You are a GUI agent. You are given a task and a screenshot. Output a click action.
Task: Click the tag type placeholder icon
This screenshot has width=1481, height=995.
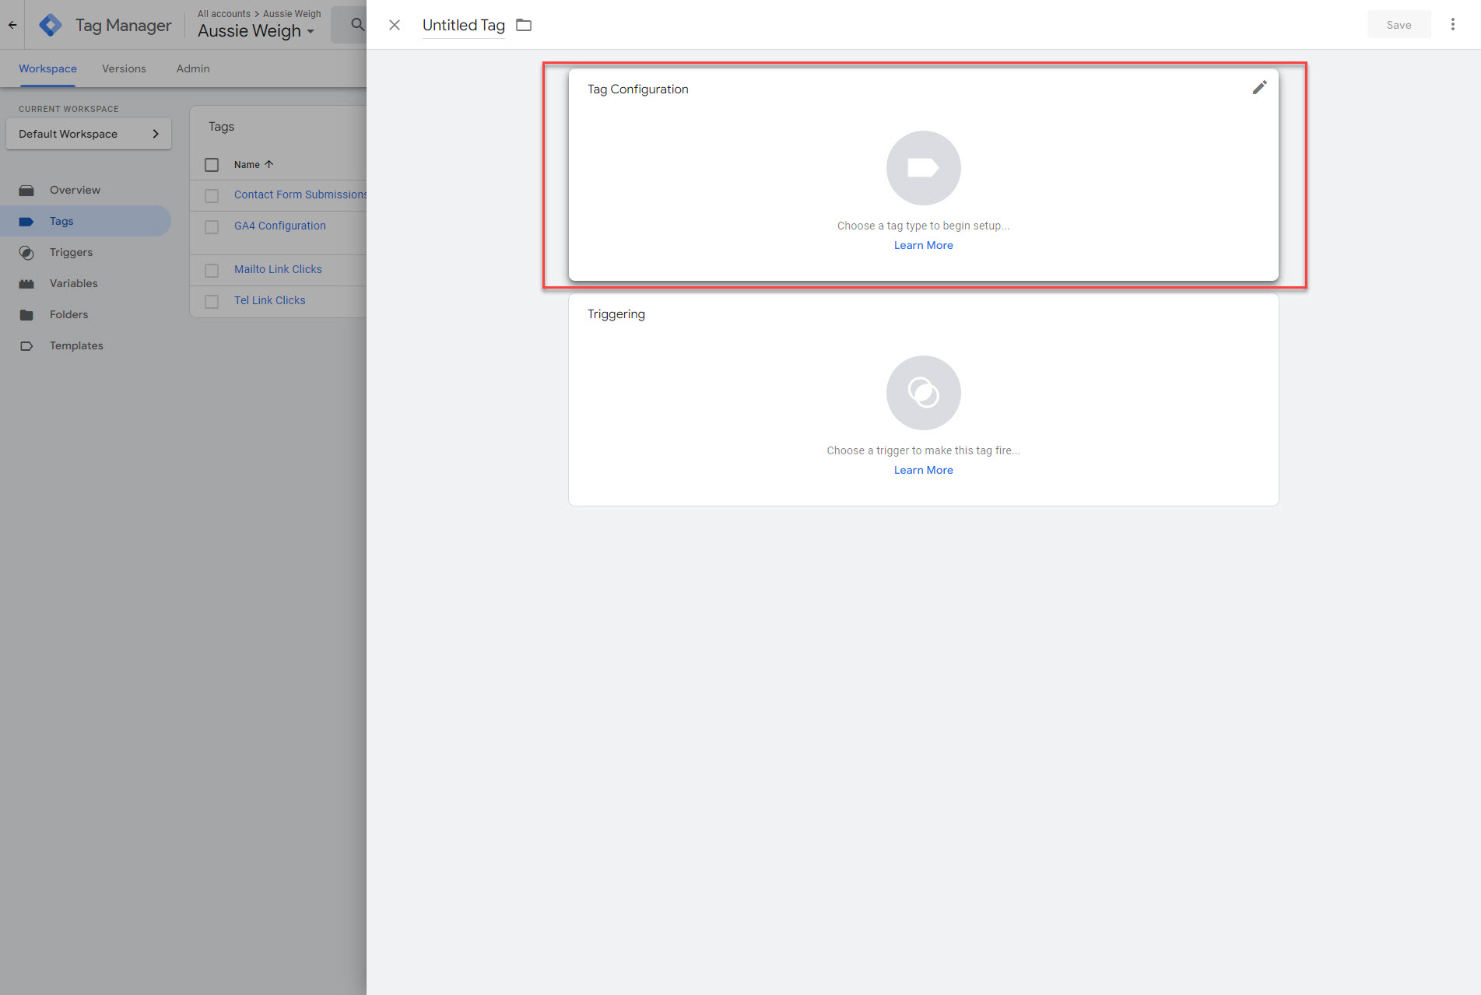click(923, 168)
